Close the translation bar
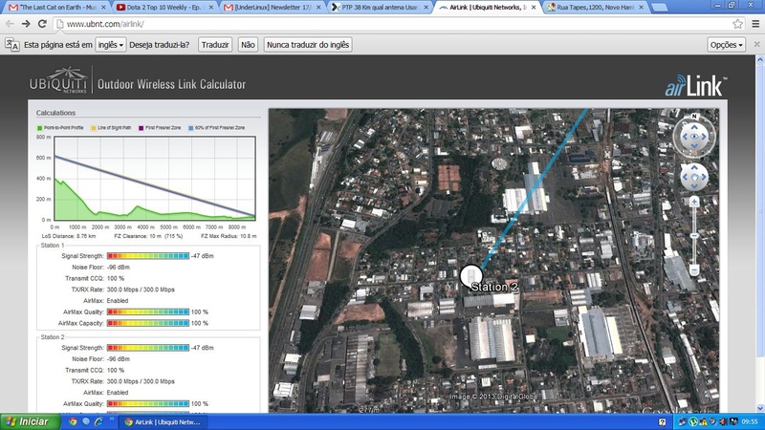The width and height of the screenshot is (765, 430). tap(756, 44)
